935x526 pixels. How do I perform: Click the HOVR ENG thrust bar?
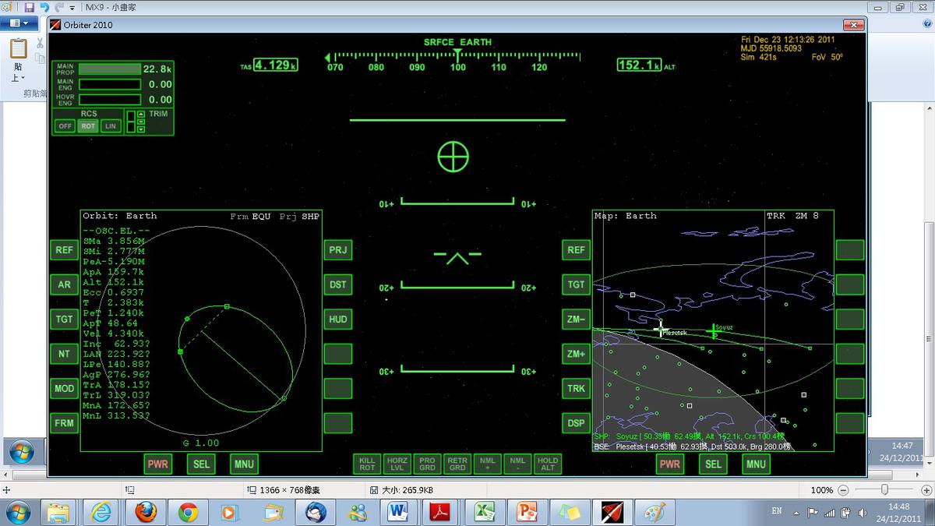click(x=110, y=100)
